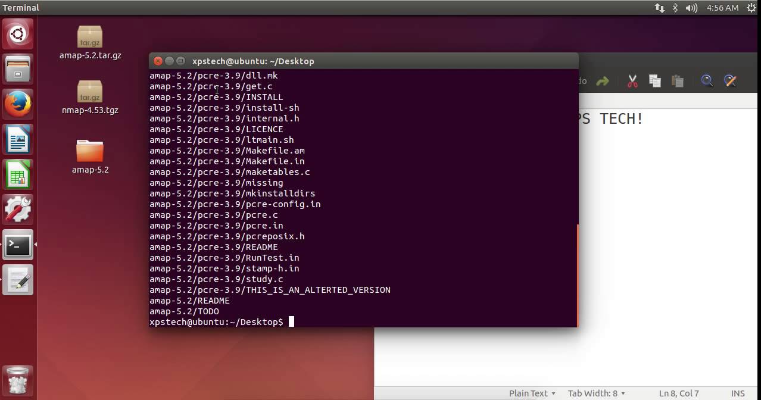Open the Trash from the launcher
Viewport: 761px width, 400px height.
point(18,381)
